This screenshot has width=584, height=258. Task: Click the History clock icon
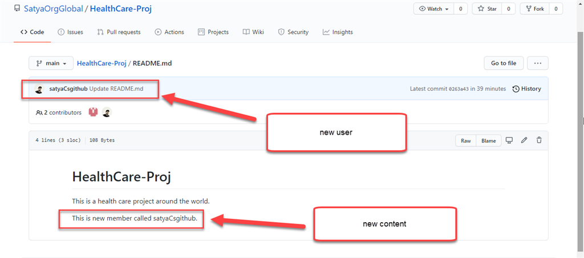pos(516,89)
